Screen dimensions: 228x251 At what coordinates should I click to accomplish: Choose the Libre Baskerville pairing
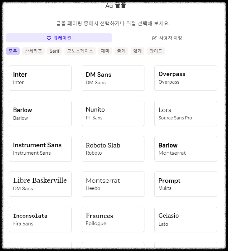click(40, 184)
